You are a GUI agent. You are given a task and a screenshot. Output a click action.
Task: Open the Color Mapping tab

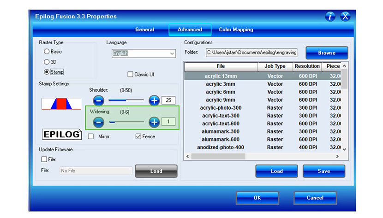[236, 29]
